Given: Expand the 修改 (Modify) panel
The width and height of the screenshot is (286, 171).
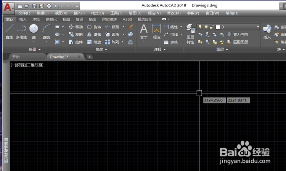Looking at the screenshot, I should [x=101, y=49].
